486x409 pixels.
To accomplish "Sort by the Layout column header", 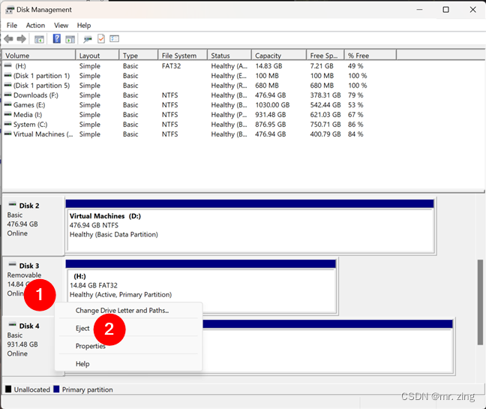I will click(97, 56).
